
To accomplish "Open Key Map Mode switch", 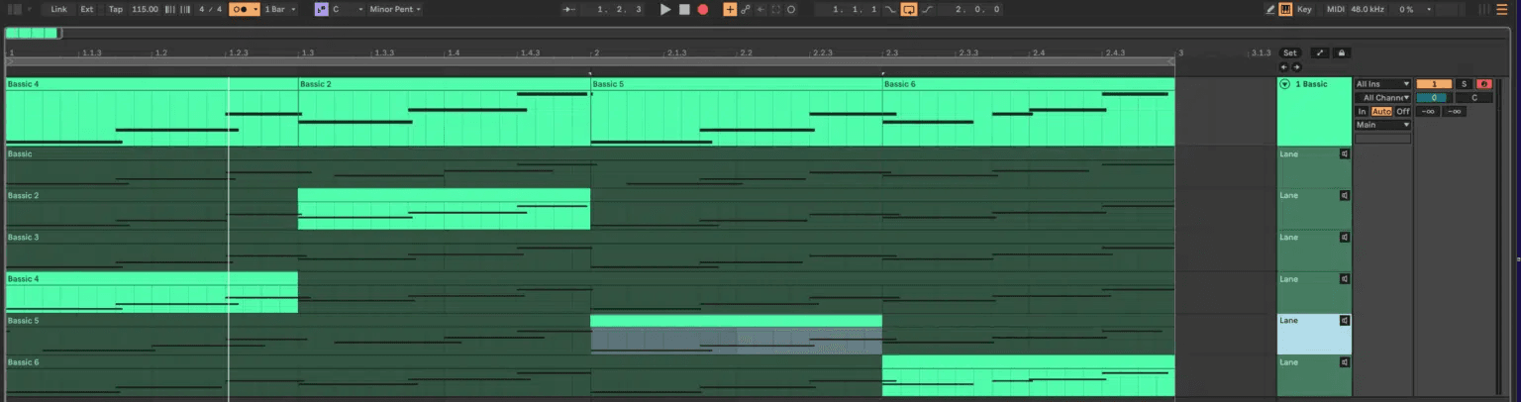I will (x=1304, y=9).
